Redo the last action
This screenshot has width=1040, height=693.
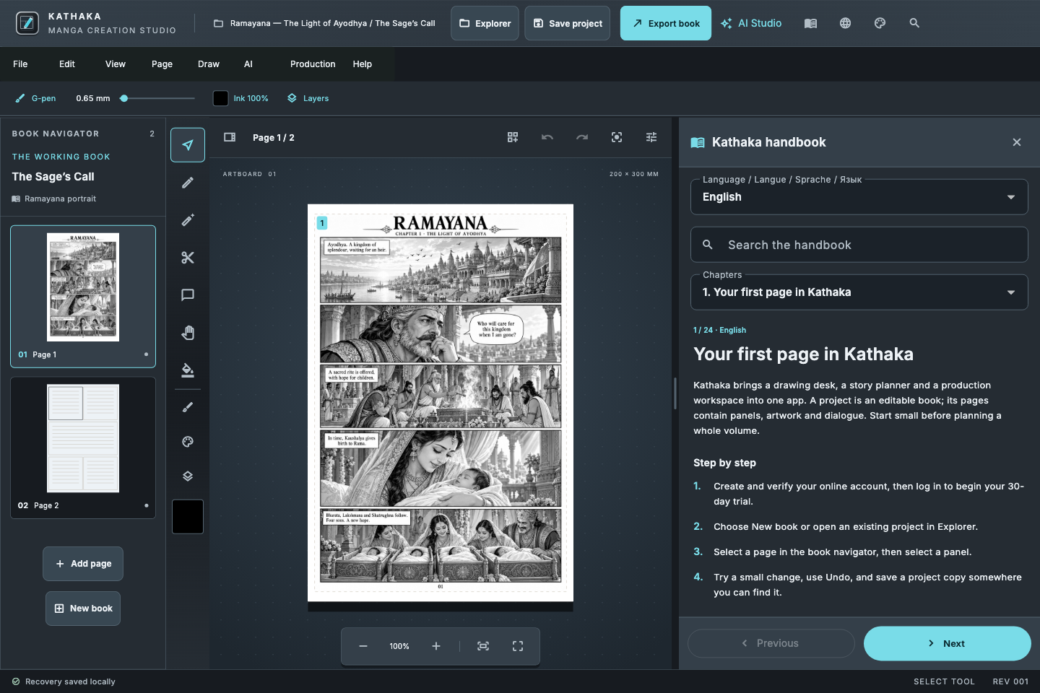582,137
